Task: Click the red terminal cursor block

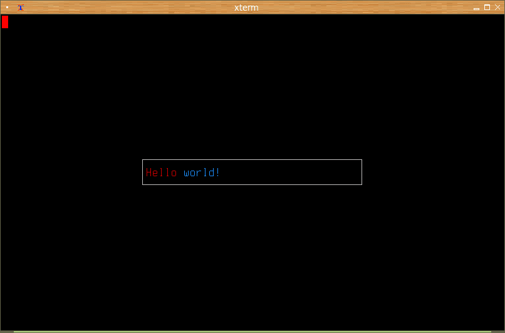Action: click(x=5, y=22)
